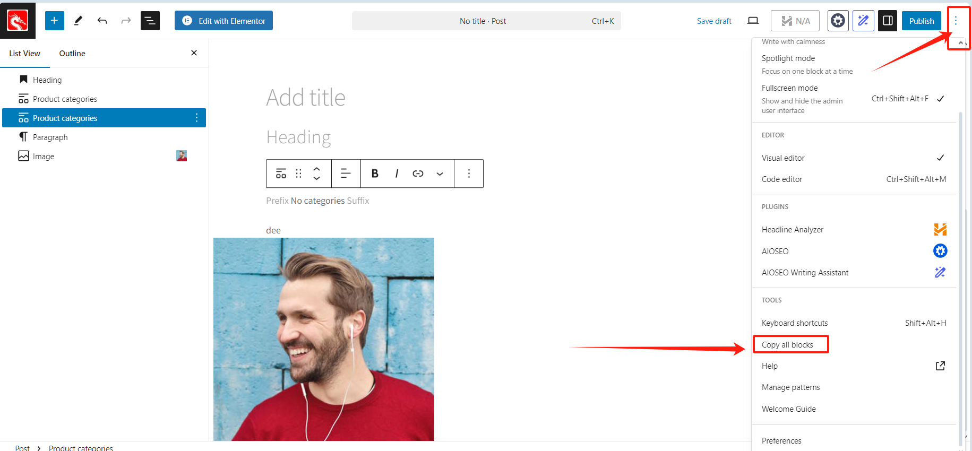Click the Image row's small thumbnail

(x=182, y=156)
